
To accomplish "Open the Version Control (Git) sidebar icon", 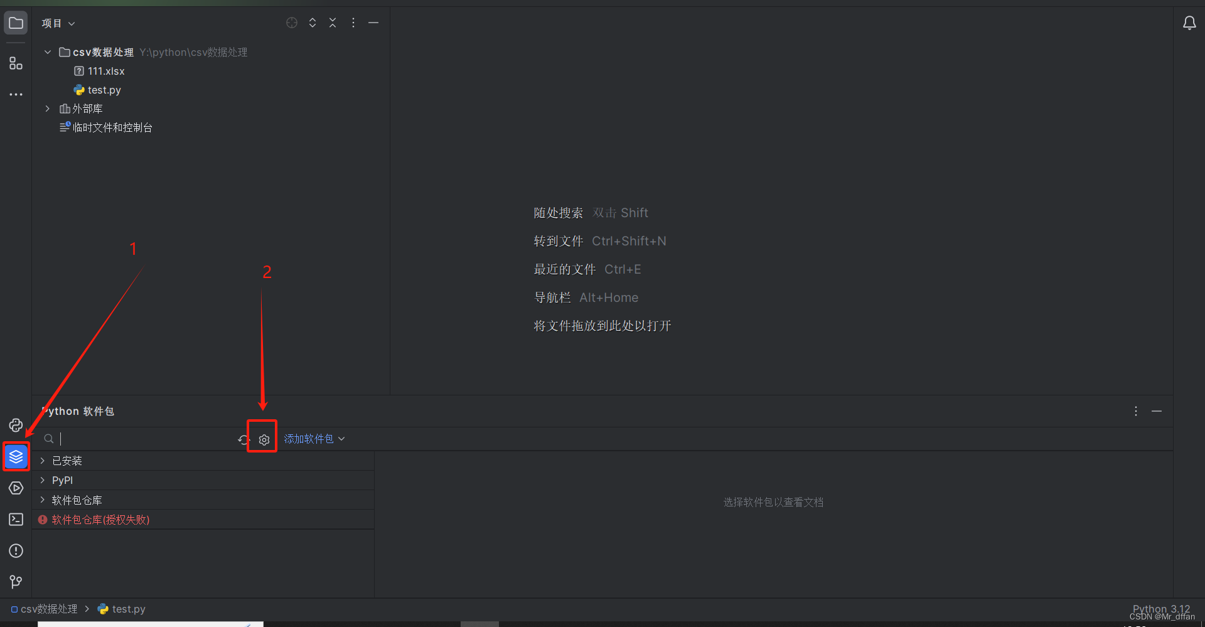I will [16, 582].
